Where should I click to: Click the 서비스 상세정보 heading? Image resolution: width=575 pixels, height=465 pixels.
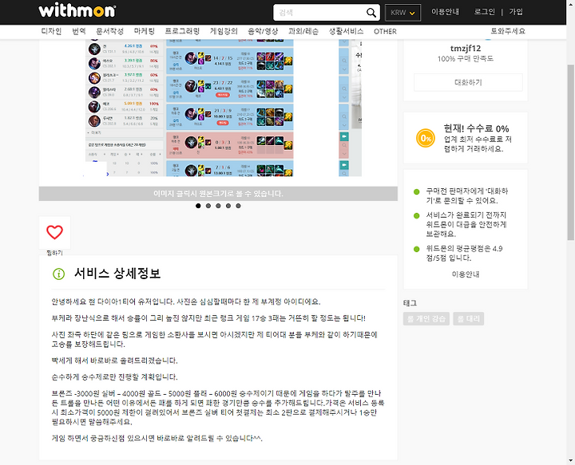(x=117, y=273)
